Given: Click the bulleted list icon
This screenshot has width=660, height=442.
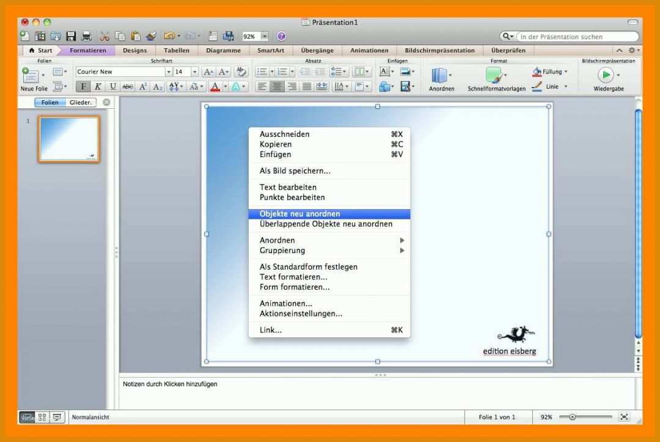Looking at the screenshot, I should [262, 72].
